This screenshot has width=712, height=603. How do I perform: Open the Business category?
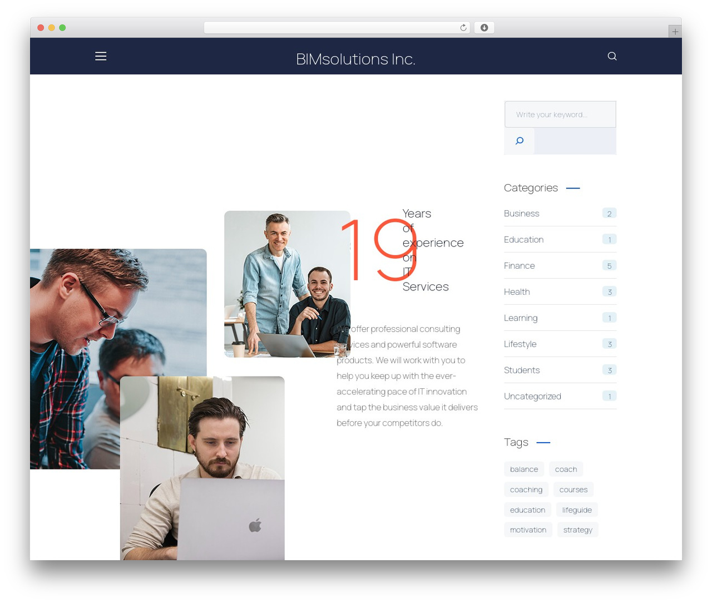(521, 214)
